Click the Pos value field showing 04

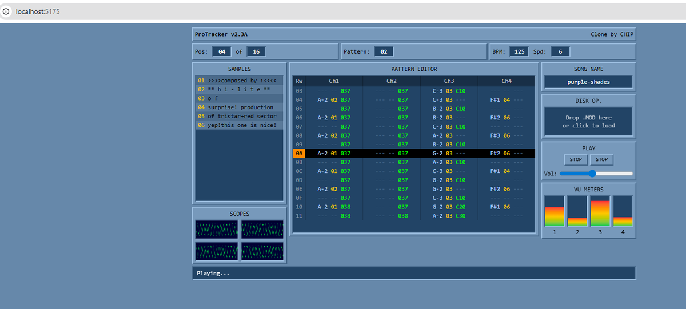pyautogui.click(x=221, y=51)
